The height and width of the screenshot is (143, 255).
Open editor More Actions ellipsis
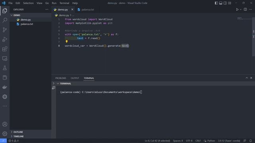point(251,10)
